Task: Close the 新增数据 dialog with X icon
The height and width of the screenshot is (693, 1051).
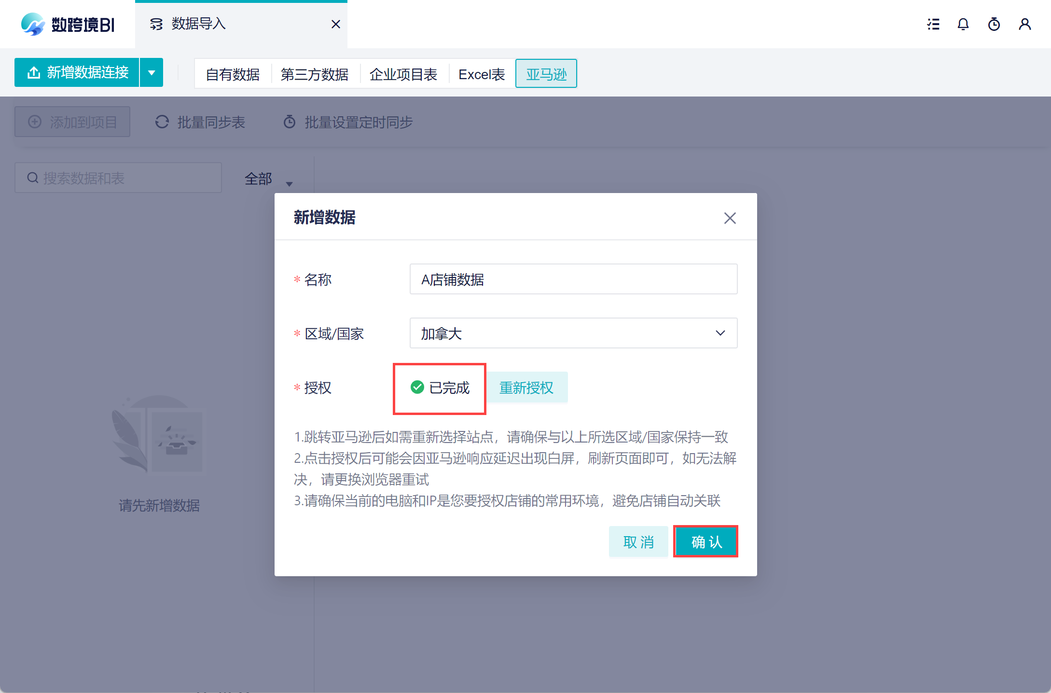Action: tap(730, 218)
